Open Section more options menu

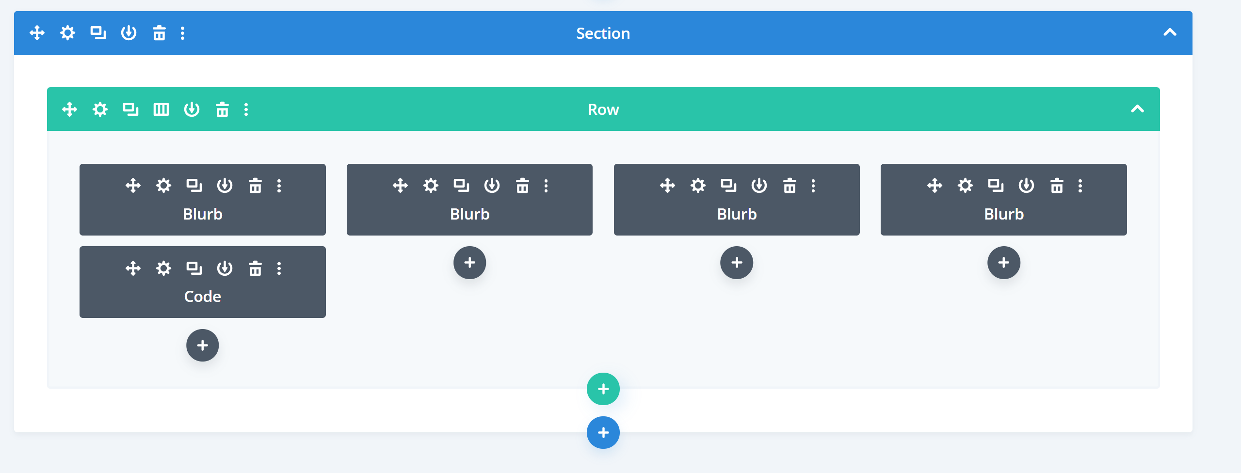point(183,33)
